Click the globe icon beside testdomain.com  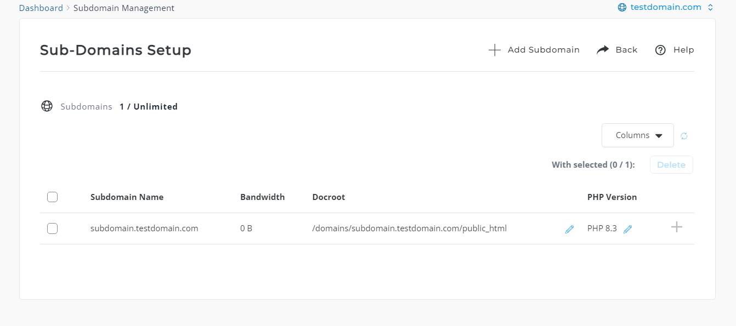click(x=622, y=8)
